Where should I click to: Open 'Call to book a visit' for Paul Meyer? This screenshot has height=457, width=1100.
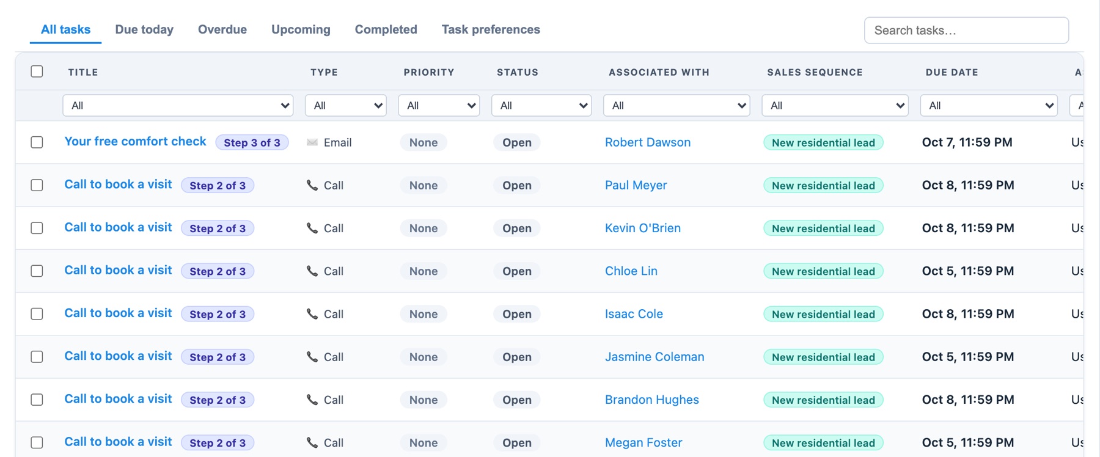click(x=119, y=184)
